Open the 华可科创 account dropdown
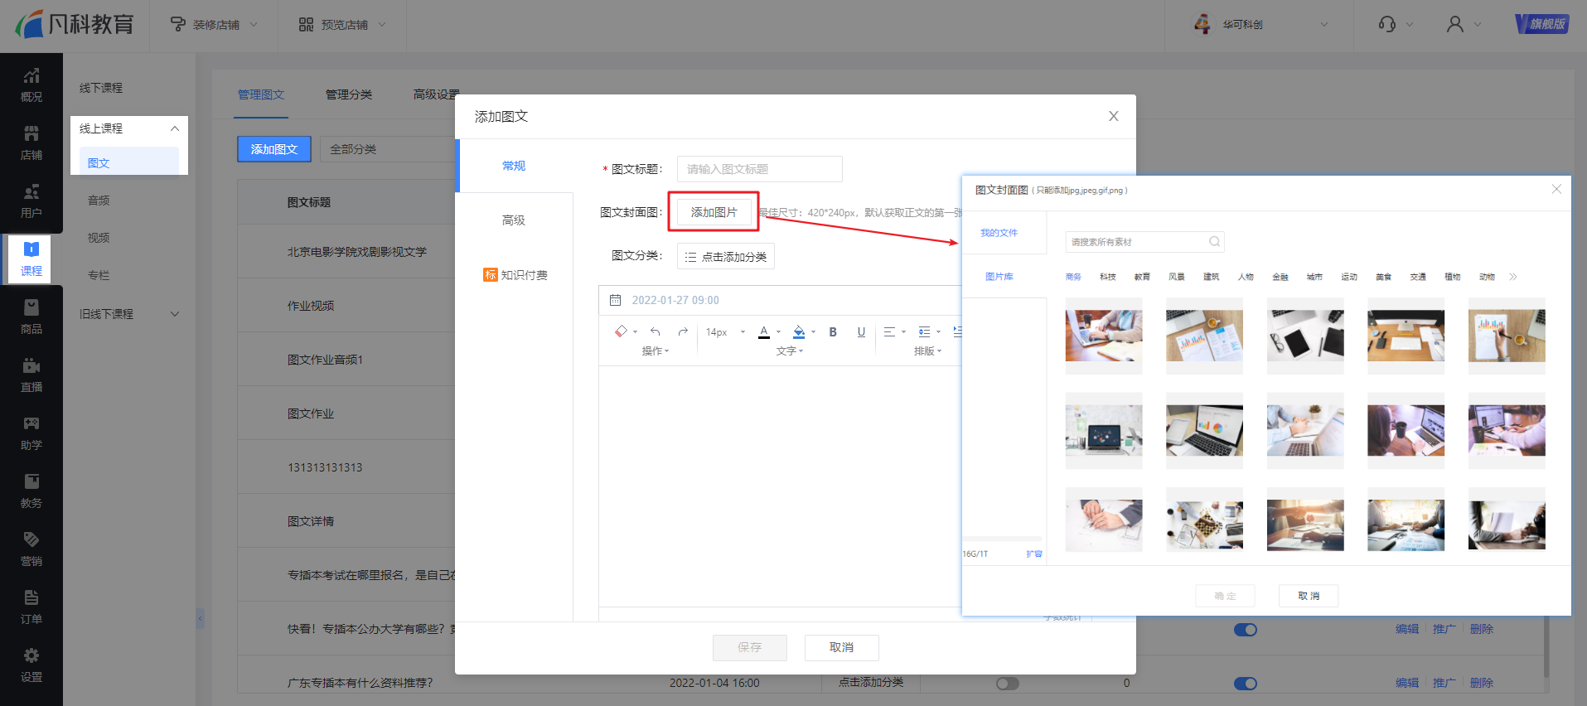 pos(1260,25)
